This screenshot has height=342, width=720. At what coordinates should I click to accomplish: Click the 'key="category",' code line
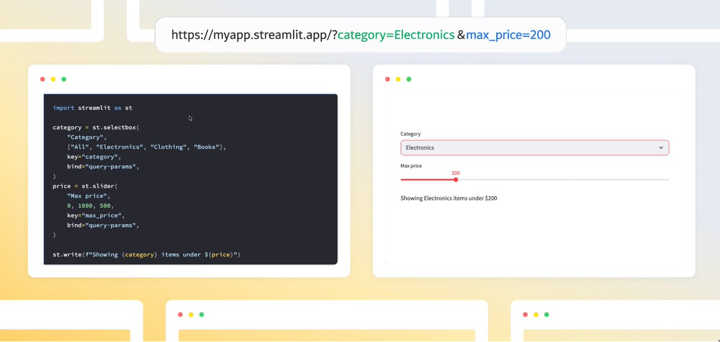[94, 156]
